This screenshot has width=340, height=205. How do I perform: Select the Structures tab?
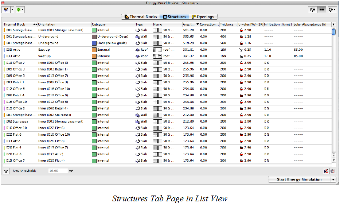pyautogui.click(x=174, y=17)
